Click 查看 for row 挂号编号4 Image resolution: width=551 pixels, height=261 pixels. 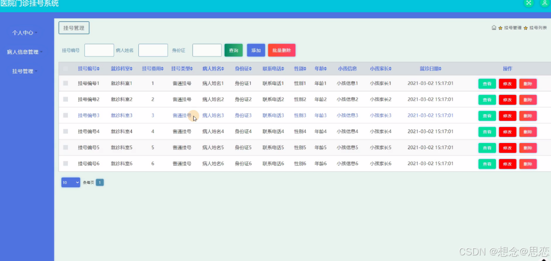coord(487,132)
